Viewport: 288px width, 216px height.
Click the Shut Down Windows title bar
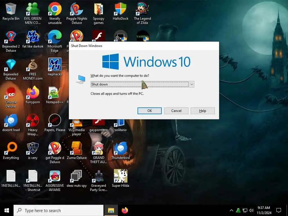point(144,46)
